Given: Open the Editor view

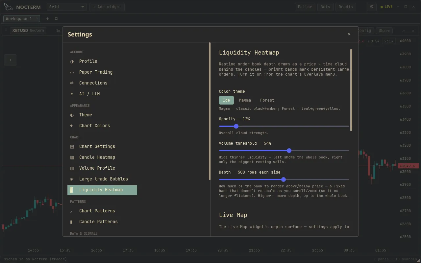Looking at the screenshot, I should coord(305,7).
